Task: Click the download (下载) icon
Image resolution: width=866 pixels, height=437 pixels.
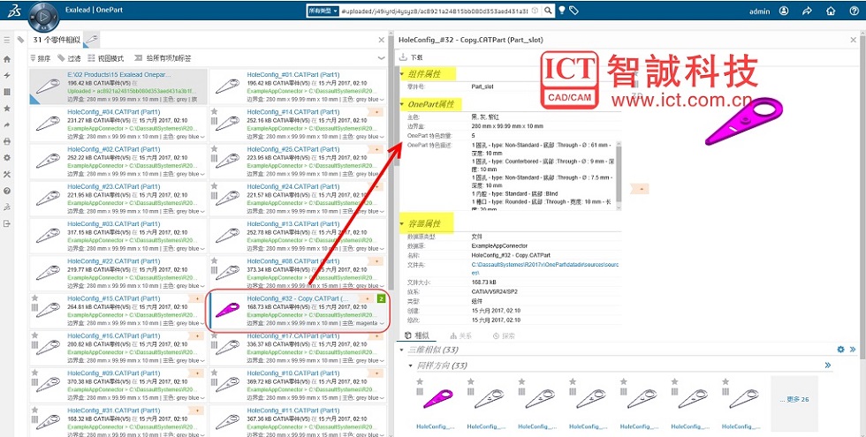Action: tap(403, 57)
